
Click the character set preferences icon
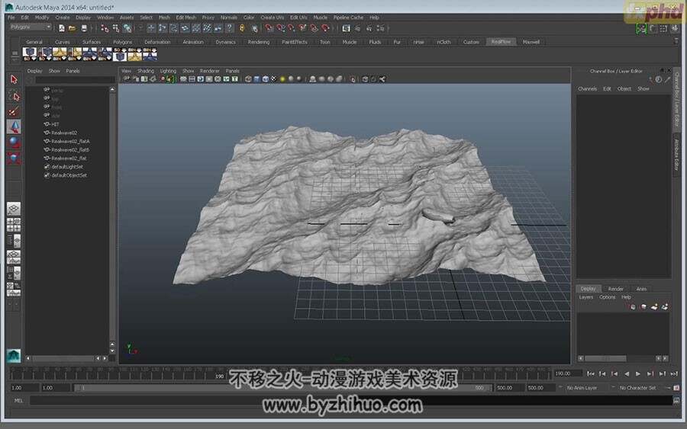[676, 388]
